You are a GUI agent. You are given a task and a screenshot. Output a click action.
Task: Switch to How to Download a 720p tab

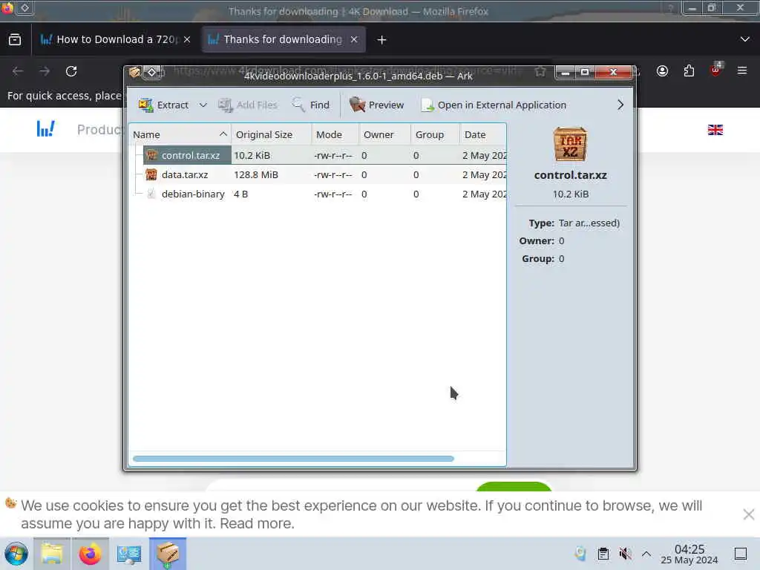pyautogui.click(x=115, y=39)
